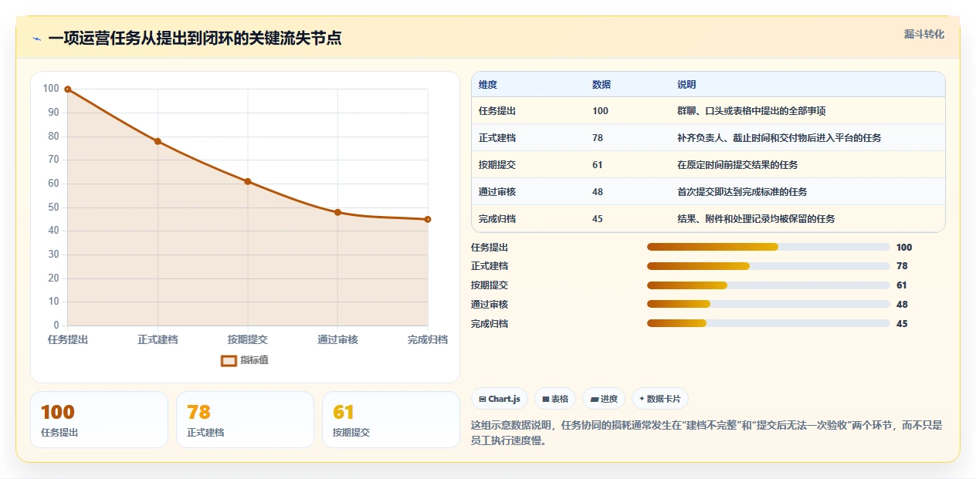Click the 说明 column header
This screenshot has height=479, width=976.
pos(686,84)
